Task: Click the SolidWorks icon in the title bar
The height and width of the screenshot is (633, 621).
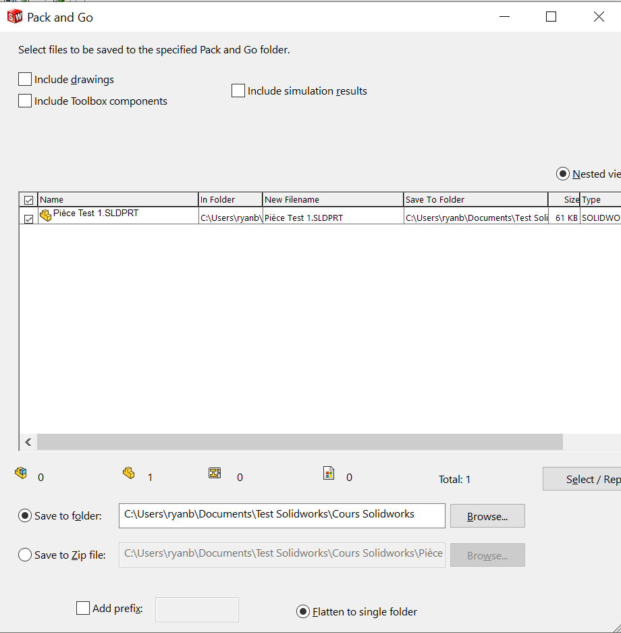Action: point(14,16)
